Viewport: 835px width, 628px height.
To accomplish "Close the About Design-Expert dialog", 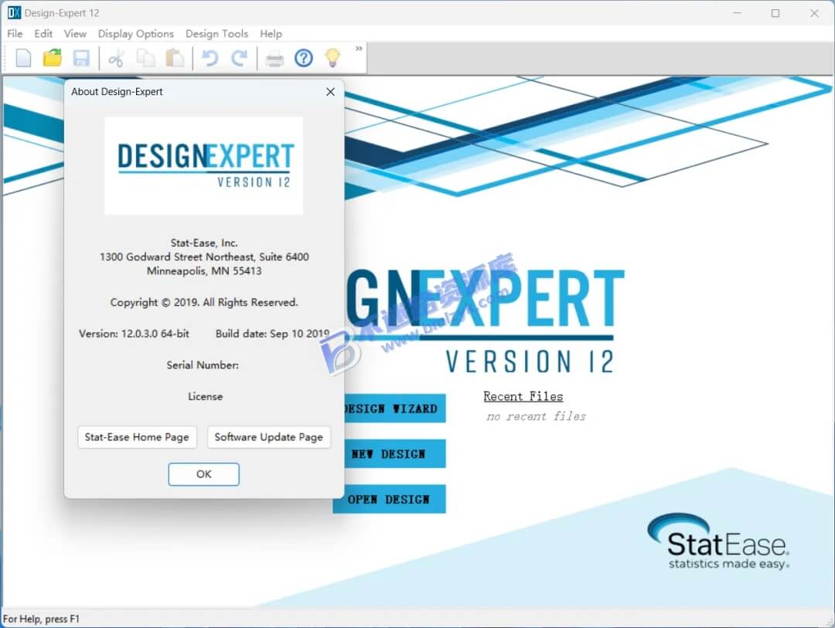I will (x=330, y=92).
